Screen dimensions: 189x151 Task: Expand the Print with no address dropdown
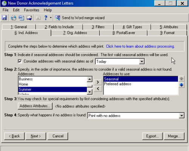181,115
